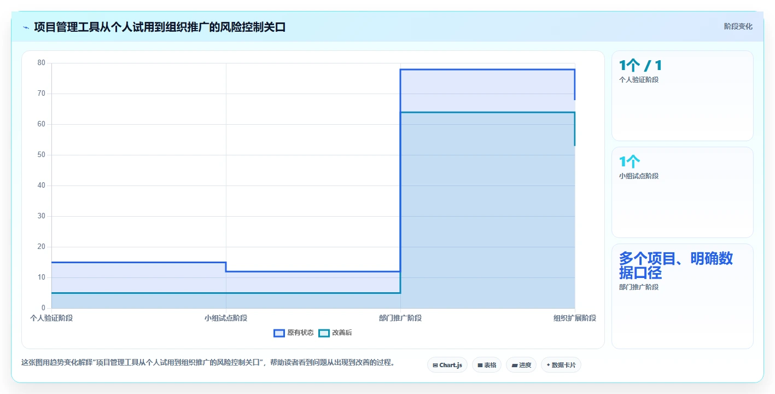This screenshot has width=775, height=394.
Task: Click the lightning icon beside the title
Action: pyautogui.click(x=26, y=27)
